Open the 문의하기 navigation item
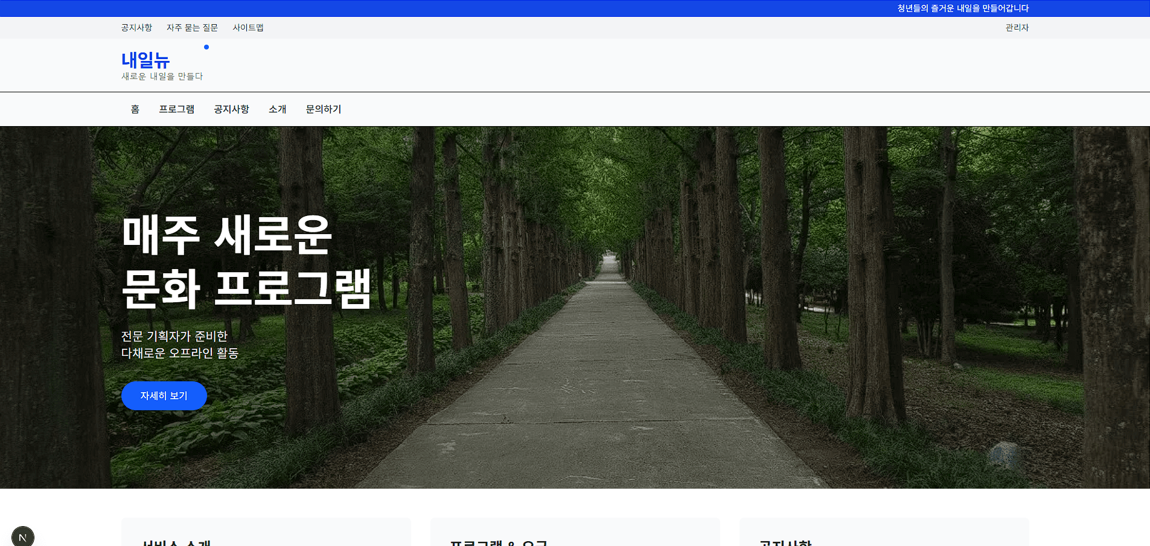 323,109
